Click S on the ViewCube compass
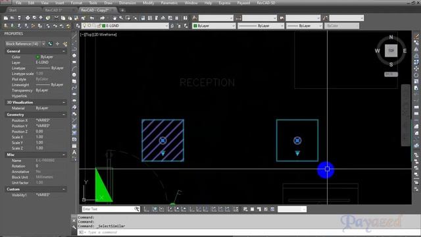421x237 pixels. tap(391, 65)
